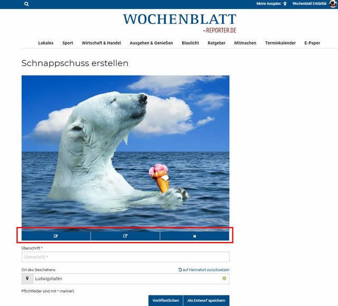Click the external link image button
The height and width of the screenshot is (306, 338).
point(125,236)
